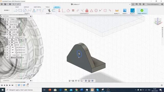The width and height of the screenshot is (164, 92).
Task: Jump to timeline end
Action: [x=12, y=85]
